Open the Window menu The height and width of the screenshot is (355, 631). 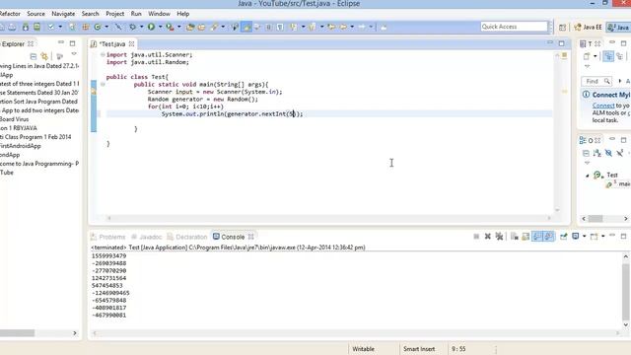point(159,14)
